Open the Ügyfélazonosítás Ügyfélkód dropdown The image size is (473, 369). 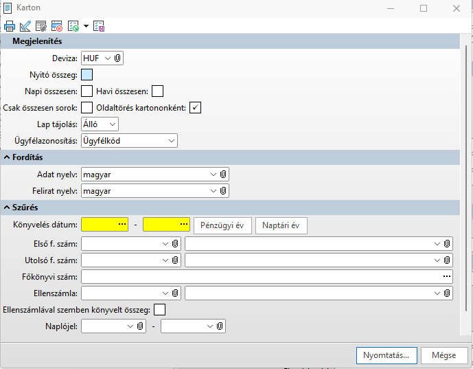[x=172, y=141]
